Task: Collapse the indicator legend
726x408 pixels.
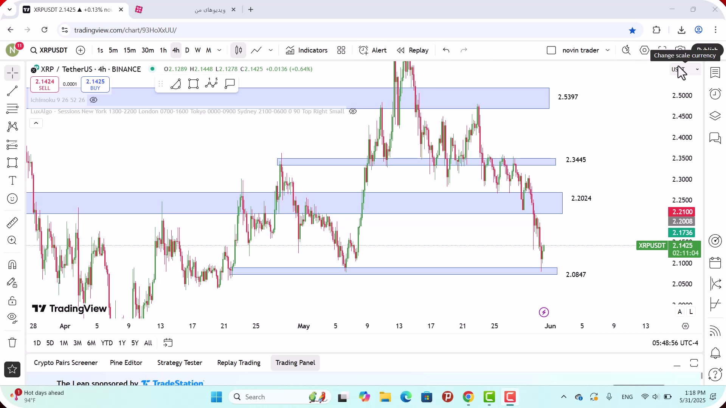Action: tap(36, 123)
